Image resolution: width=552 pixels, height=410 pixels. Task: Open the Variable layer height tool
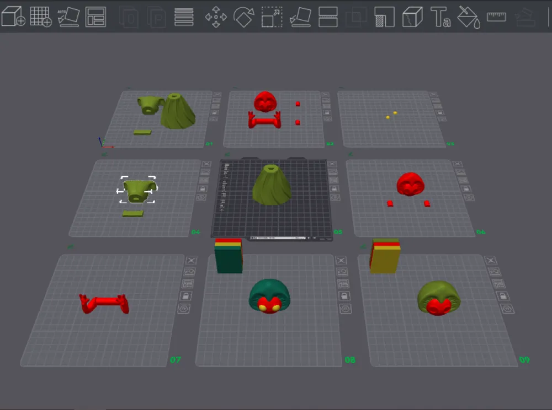point(183,17)
